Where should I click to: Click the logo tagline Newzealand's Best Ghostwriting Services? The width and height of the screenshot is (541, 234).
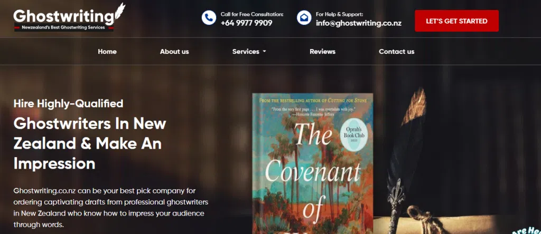pos(63,27)
